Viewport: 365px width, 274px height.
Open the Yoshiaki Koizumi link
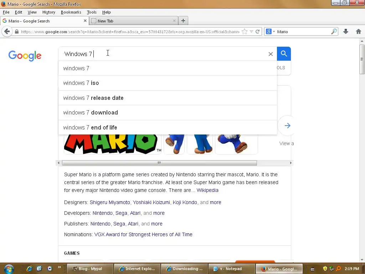click(x=151, y=202)
